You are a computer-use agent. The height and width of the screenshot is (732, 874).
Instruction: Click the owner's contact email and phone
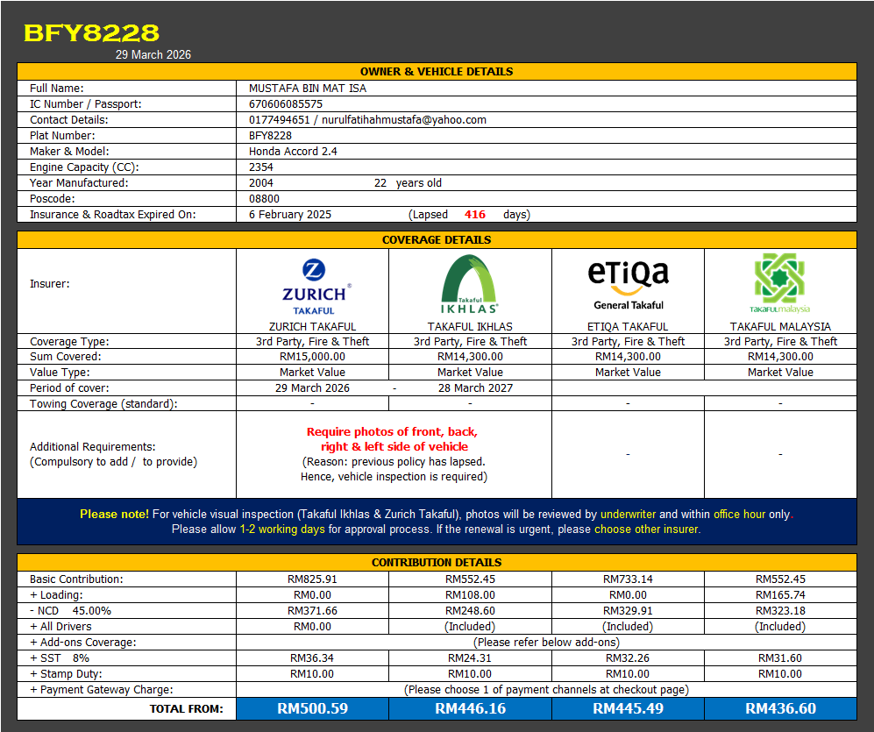click(x=367, y=120)
